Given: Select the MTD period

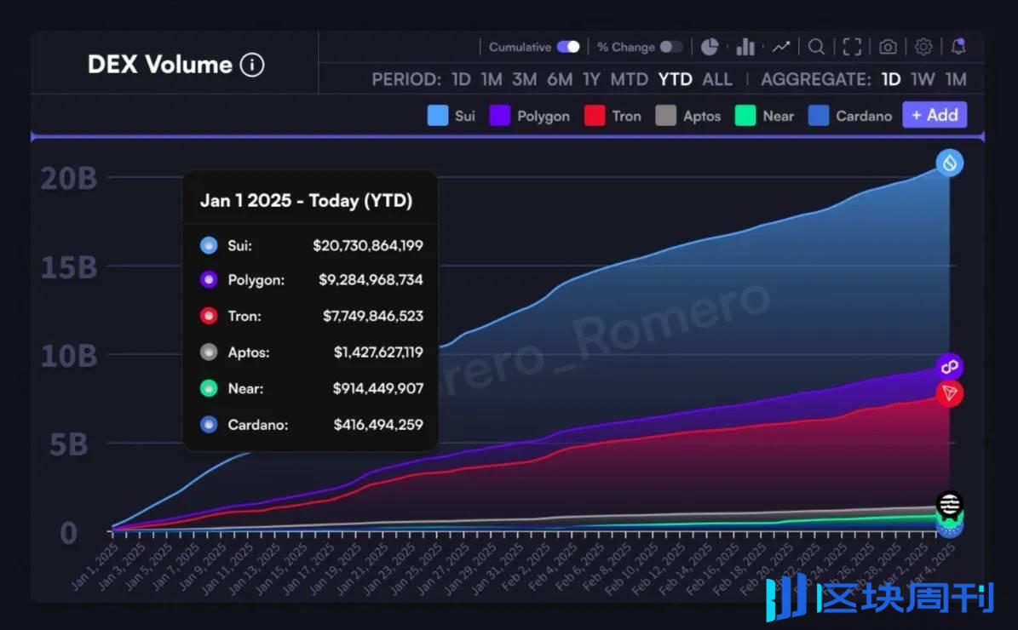Looking at the screenshot, I should pos(629,79).
